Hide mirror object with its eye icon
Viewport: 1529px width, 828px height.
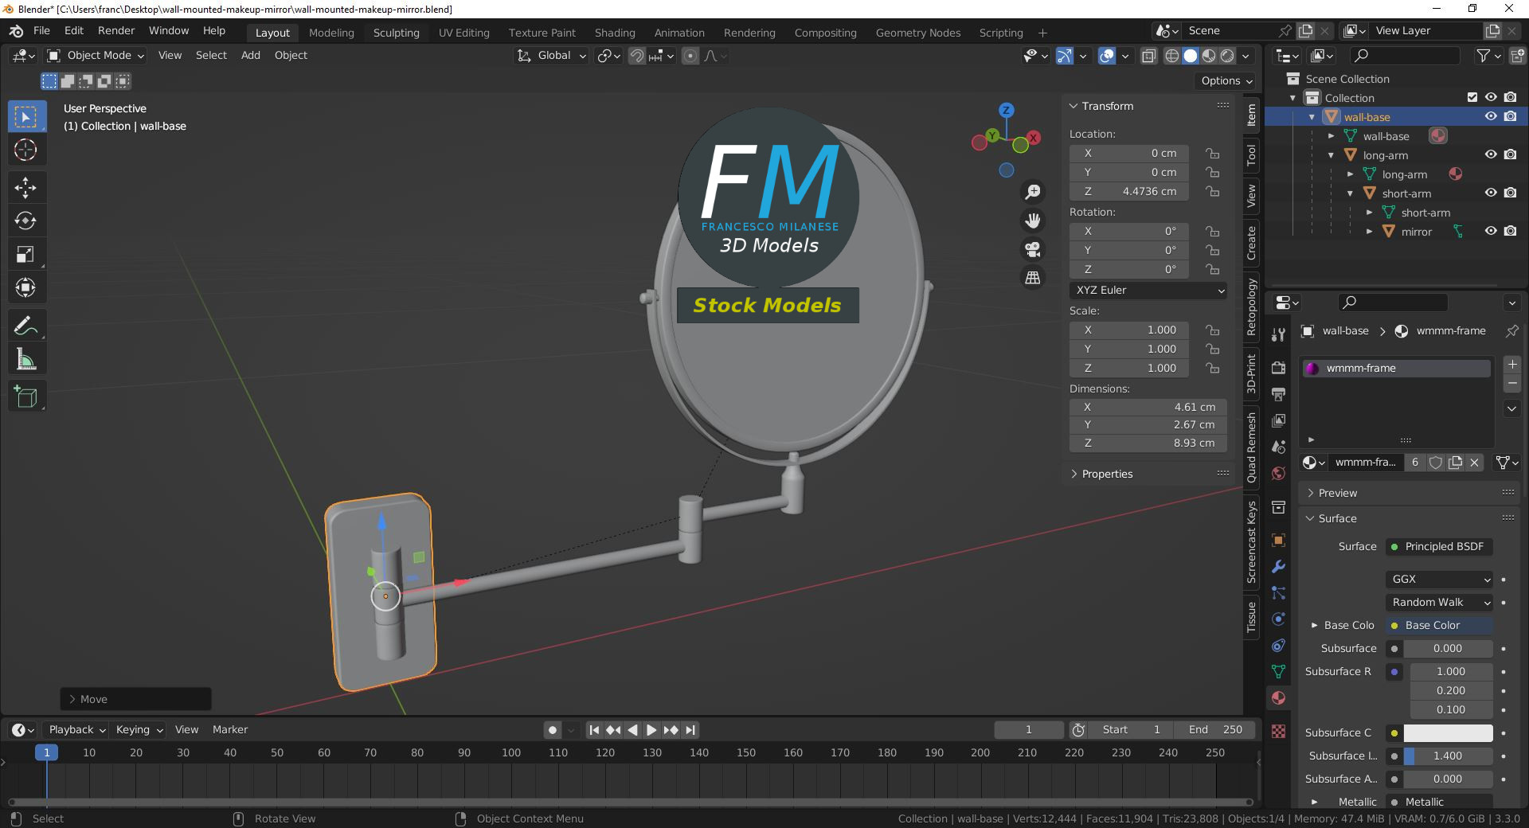tap(1491, 231)
